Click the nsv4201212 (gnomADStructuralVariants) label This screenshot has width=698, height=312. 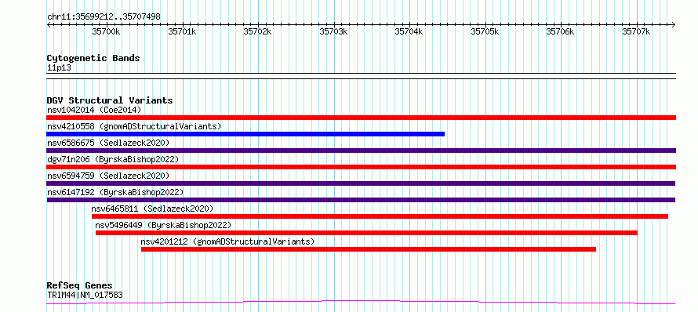227,241
